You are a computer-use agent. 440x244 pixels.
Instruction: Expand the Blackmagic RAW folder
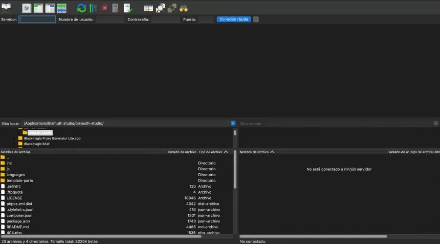coord(15,144)
